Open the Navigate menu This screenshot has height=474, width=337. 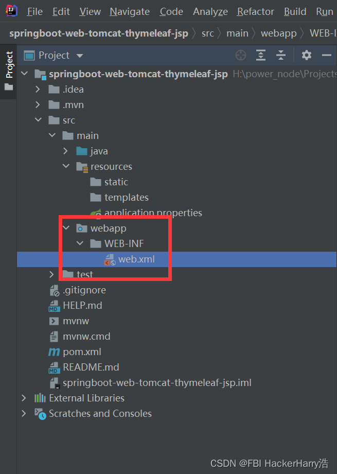click(130, 11)
